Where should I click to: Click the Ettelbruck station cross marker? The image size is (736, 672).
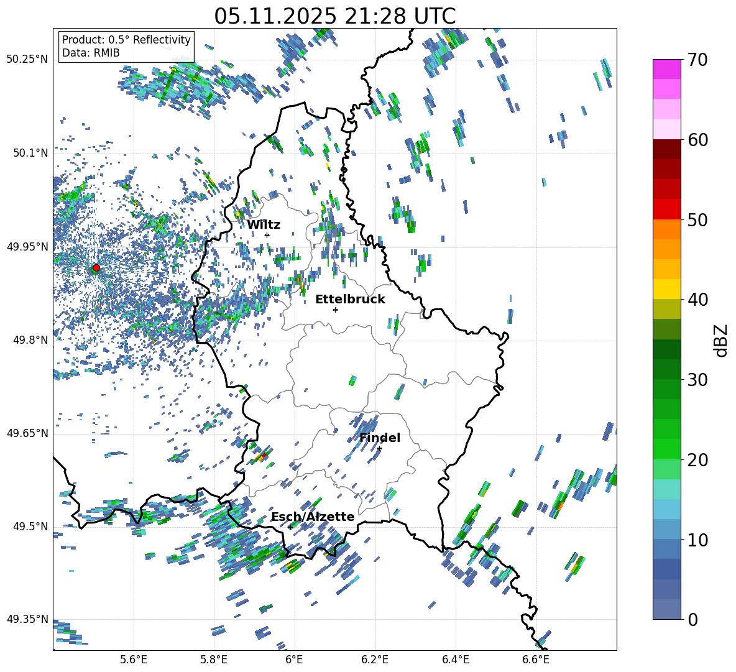point(335,310)
